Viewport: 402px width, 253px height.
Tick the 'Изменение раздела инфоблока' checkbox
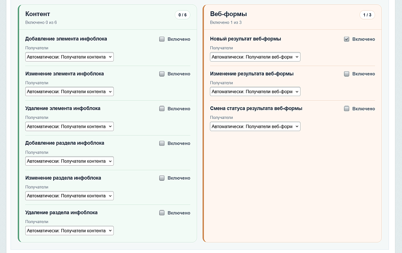(162, 178)
